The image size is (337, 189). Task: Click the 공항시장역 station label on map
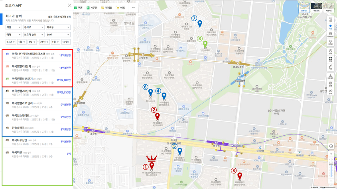79,103
